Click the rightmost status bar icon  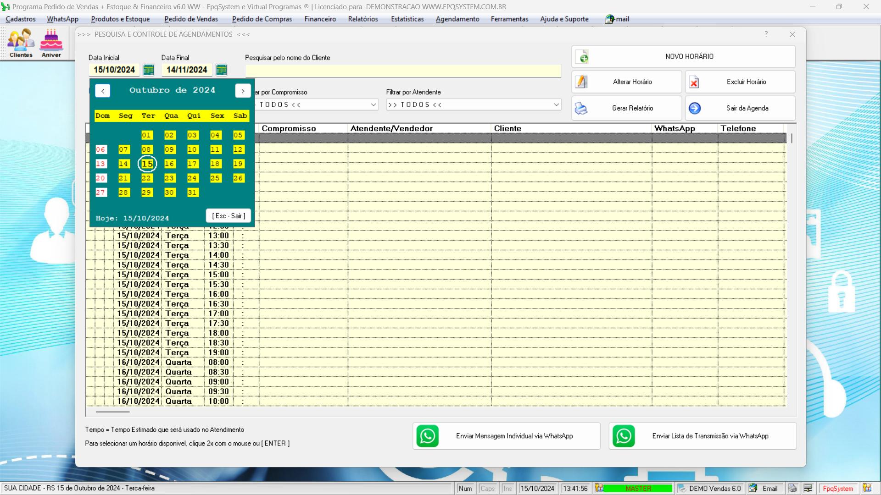click(x=867, y=488)
